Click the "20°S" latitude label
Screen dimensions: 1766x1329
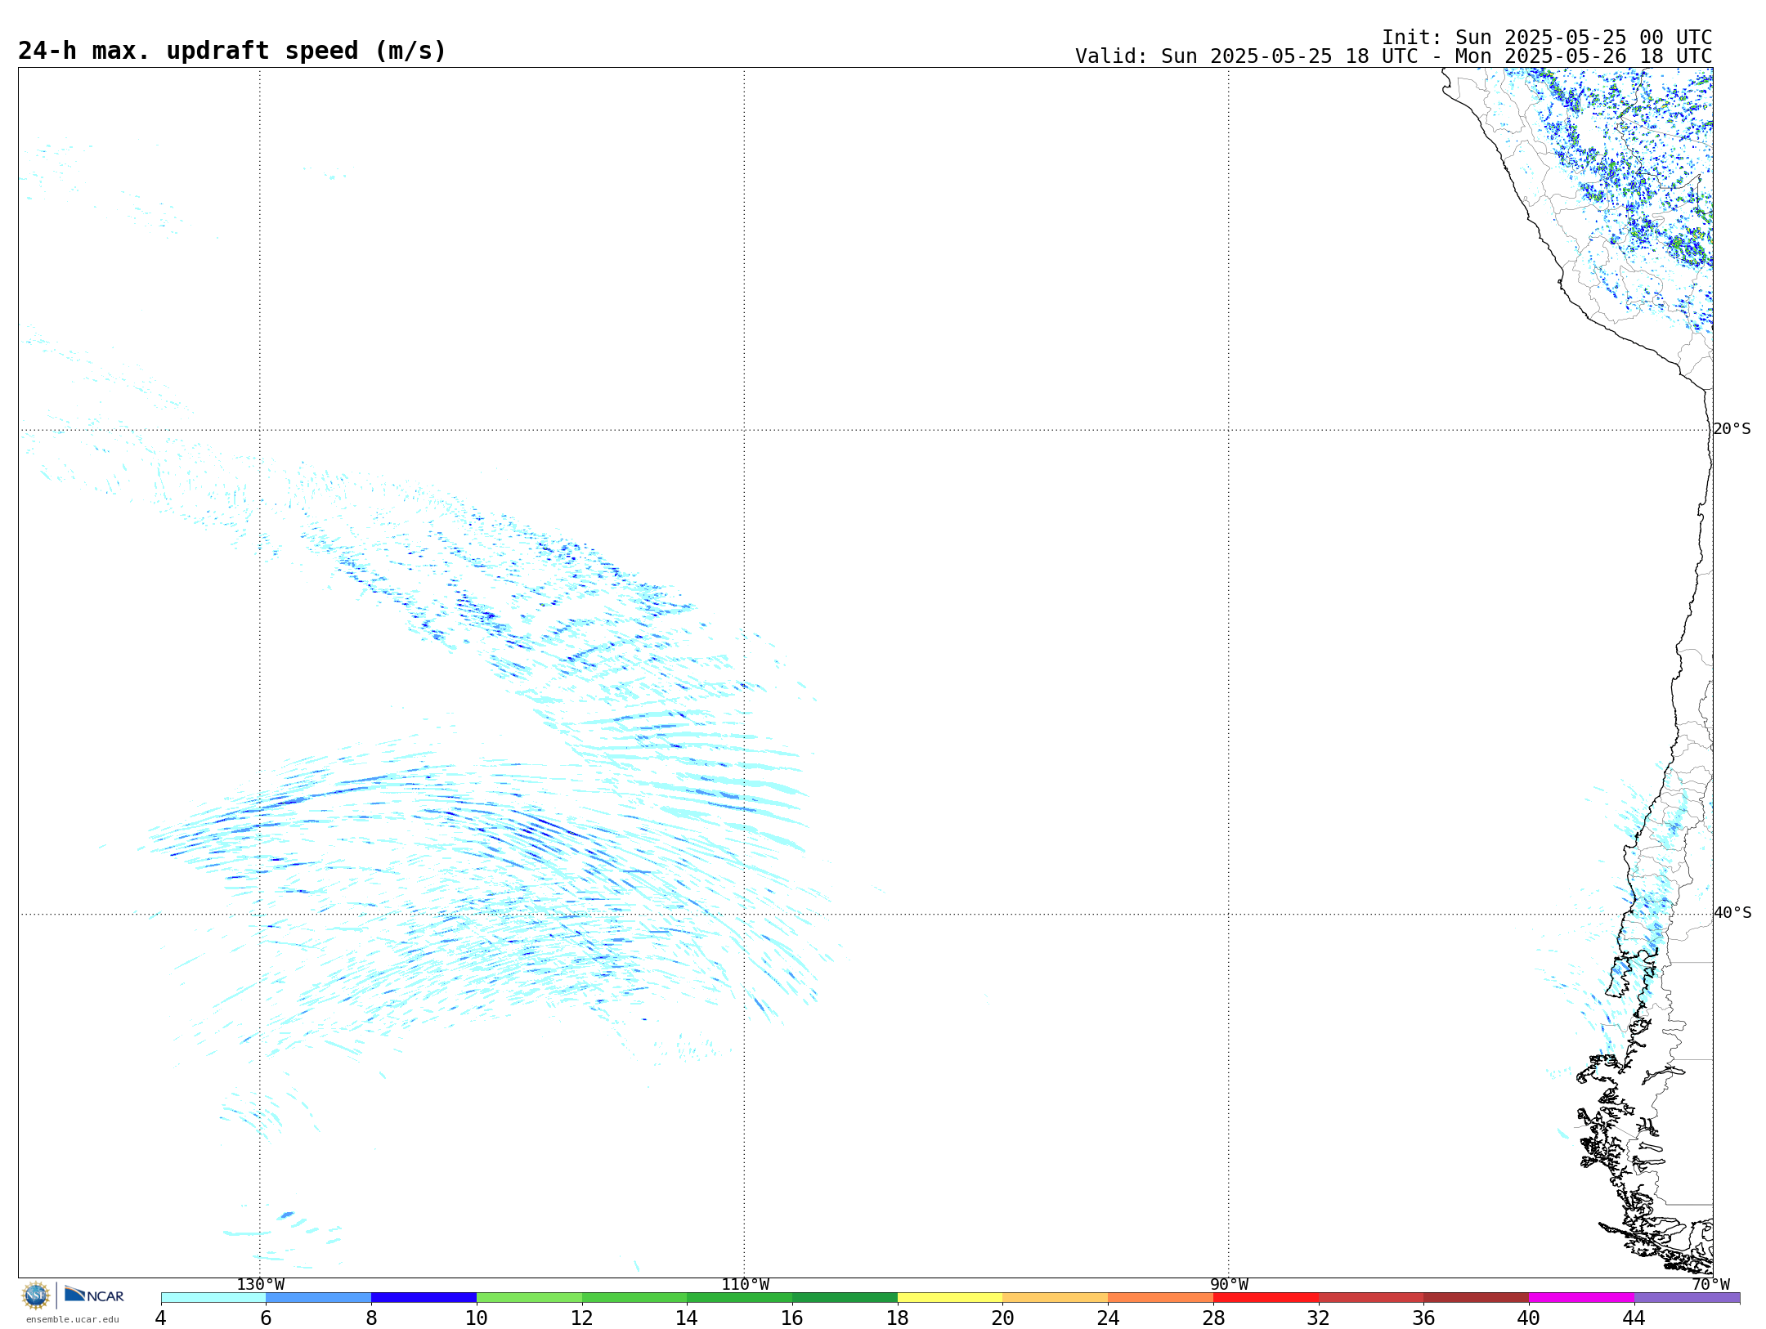tap(1732, 429)
